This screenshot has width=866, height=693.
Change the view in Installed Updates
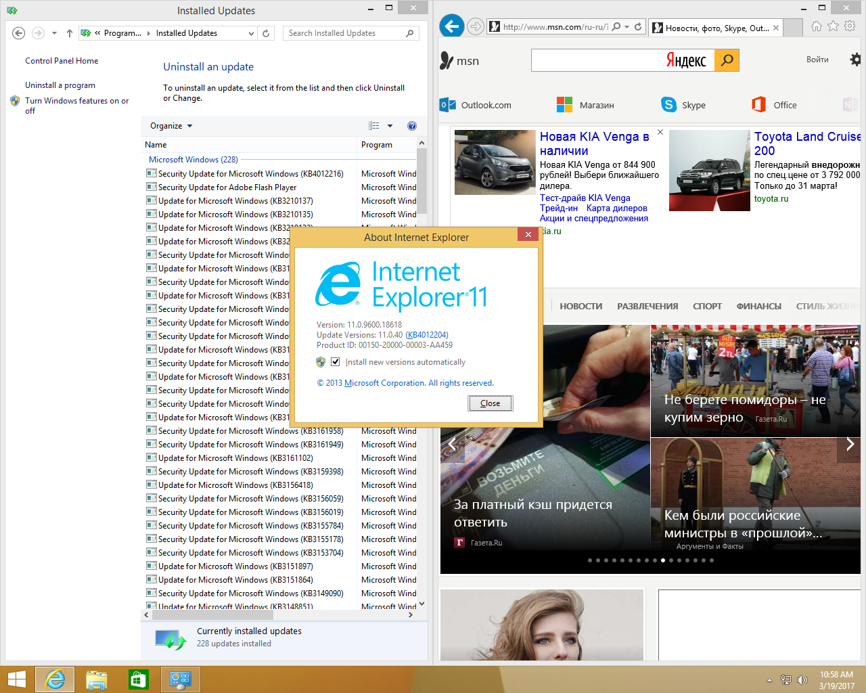click(x=374, y=126)
